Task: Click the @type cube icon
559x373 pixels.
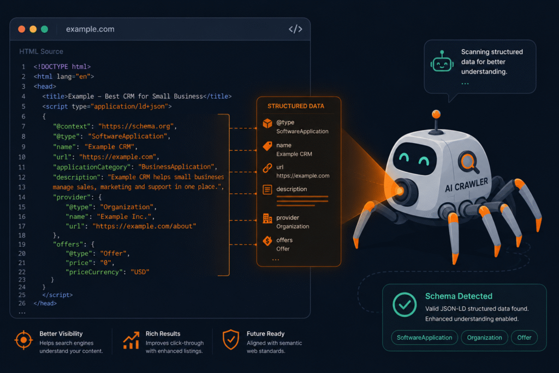Action: pos(267,123)
